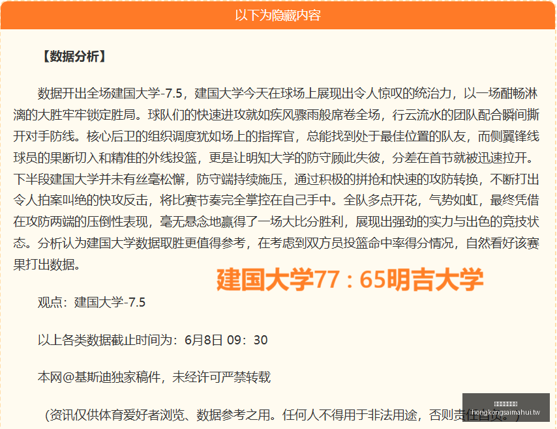This screenshot has width=557, height=429.
Task: Select the heading '【数据分析】'
Action: coord(74,57)
